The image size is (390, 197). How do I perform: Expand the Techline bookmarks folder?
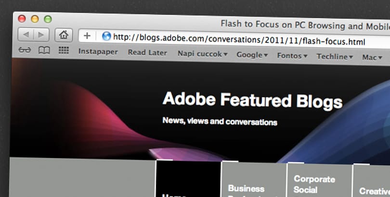click(x=335, y=57)
